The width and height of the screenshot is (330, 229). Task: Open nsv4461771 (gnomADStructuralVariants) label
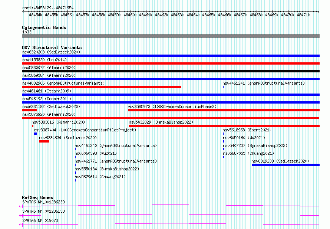[116, 161]
